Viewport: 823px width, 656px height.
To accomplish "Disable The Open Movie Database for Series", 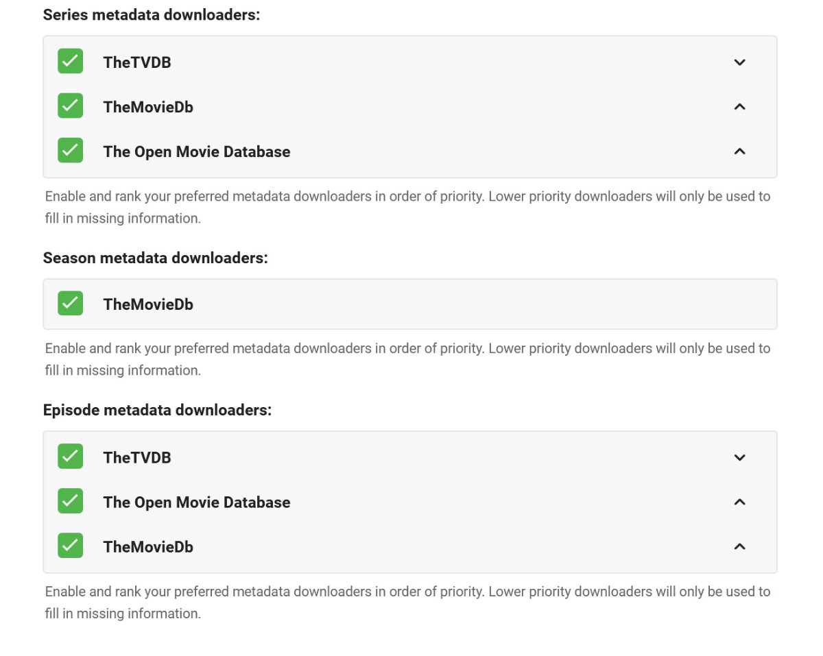I will click(x=70, y=151).
